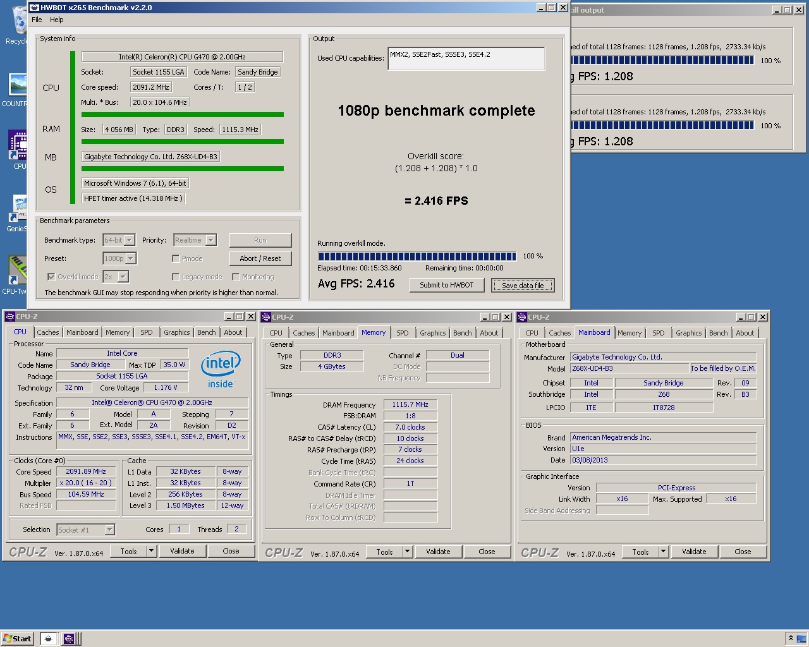
Task: Enable the Monitoring checkbox
Action: tap(236, 277)
